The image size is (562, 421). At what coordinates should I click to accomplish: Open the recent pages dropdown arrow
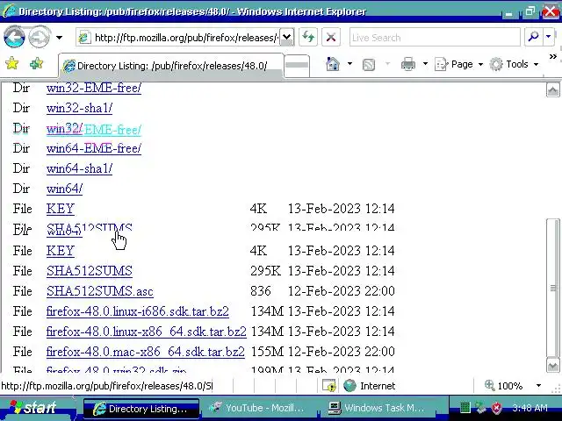[x=59, y=37]
